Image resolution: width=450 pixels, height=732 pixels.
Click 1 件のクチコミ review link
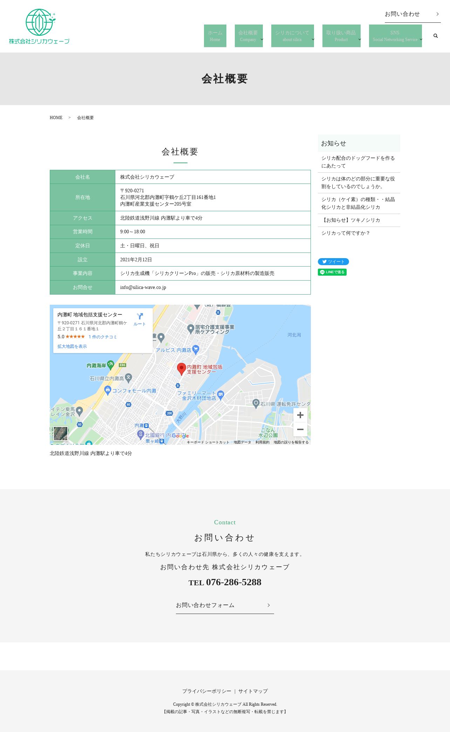[103, 337]
